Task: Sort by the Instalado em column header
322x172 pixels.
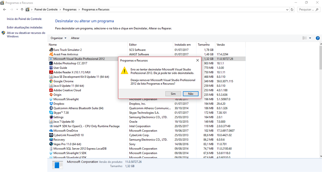Action: tap(185, 45)
